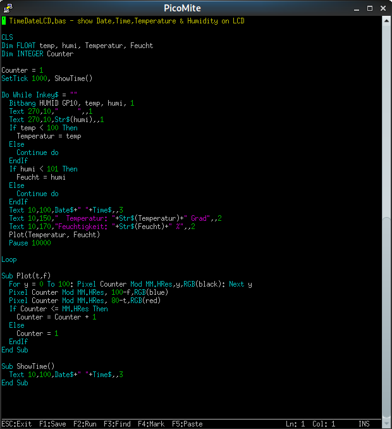Click the INS mode indicator
This screenshot has height=429, width=392.
coord(364,424)
